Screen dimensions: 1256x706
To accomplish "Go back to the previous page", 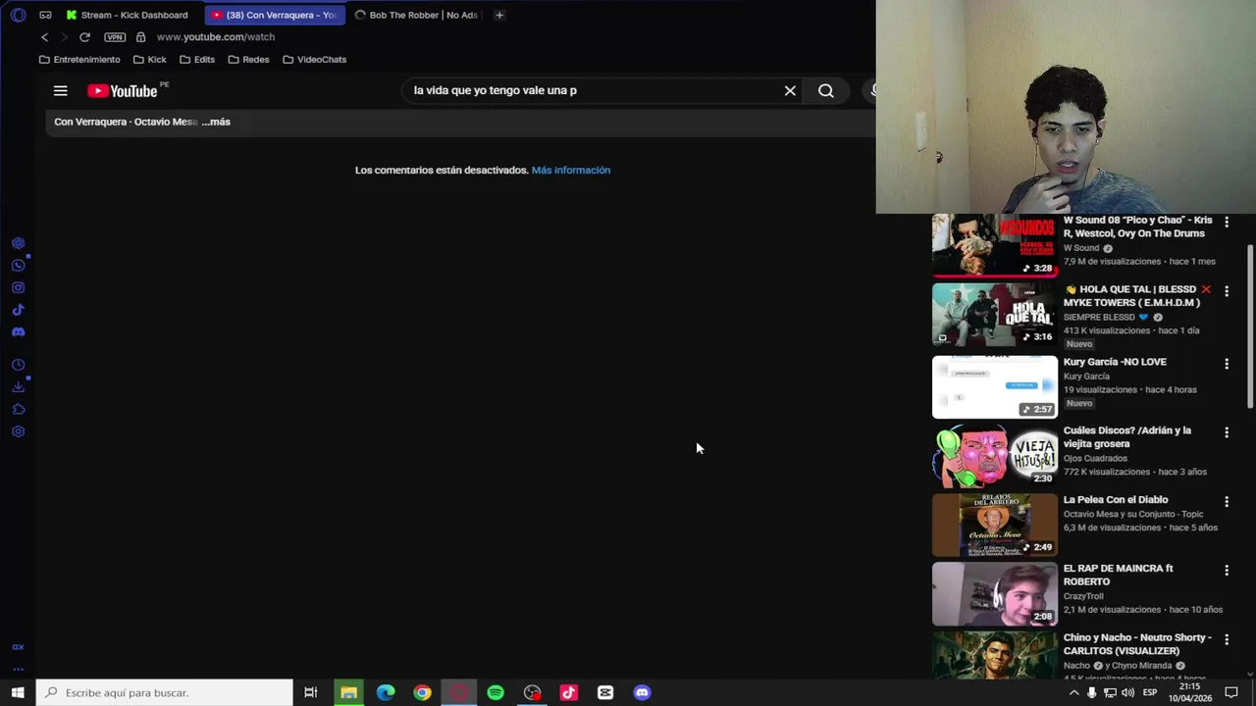I will 44,37.
